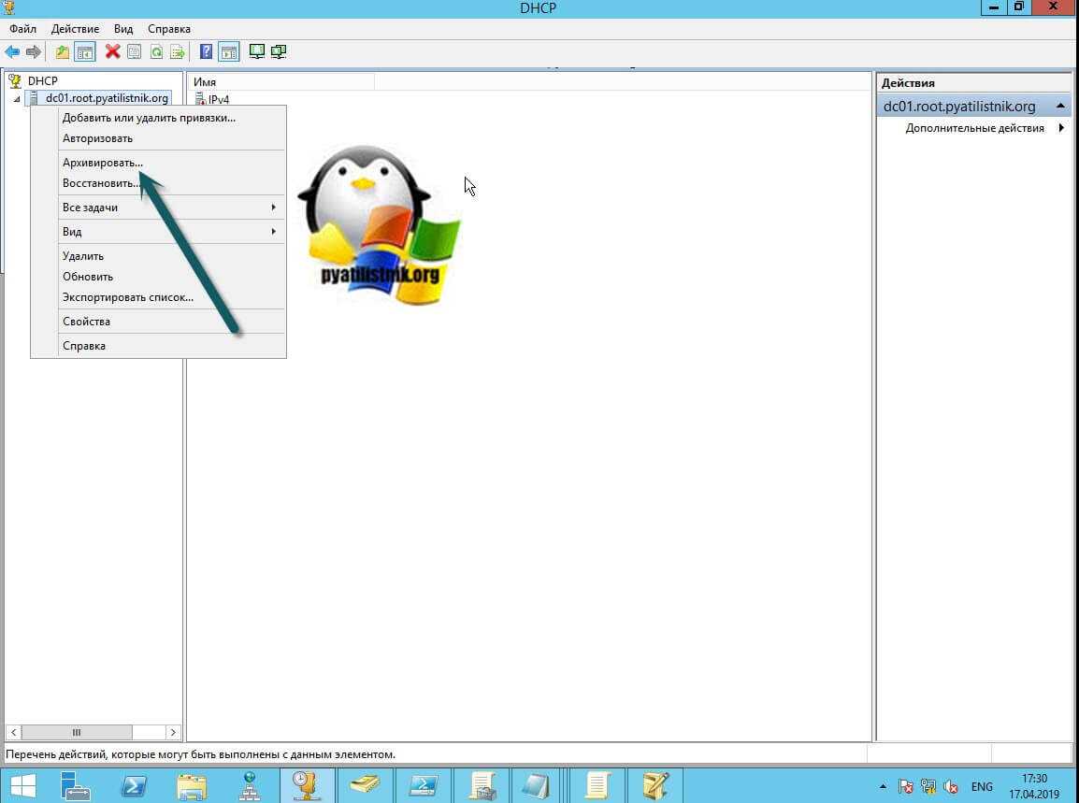Click the Export List toolbar icon
The width and height of the screenshot is (1079, 803).
(177, 51)
